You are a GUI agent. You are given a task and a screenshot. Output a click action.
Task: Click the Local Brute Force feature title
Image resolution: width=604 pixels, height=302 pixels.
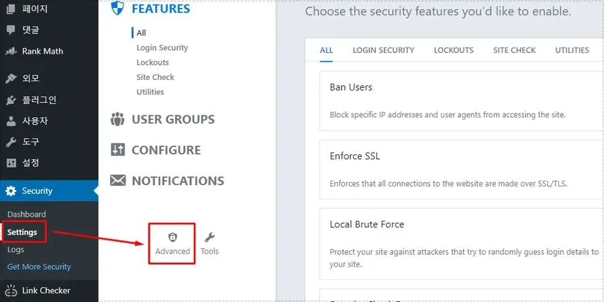(x=366, y=224)
